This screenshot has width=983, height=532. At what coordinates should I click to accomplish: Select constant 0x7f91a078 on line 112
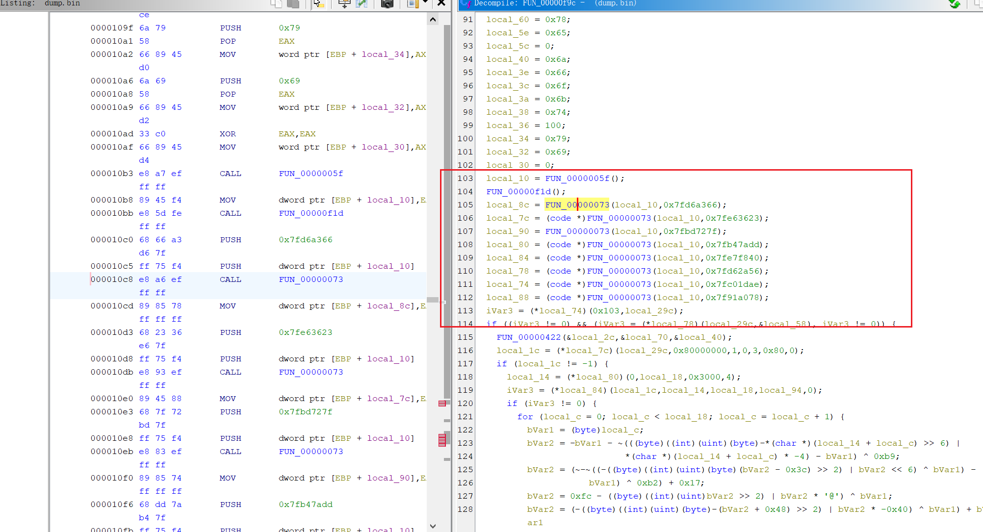pyautogui.click(x=732, y=298)
